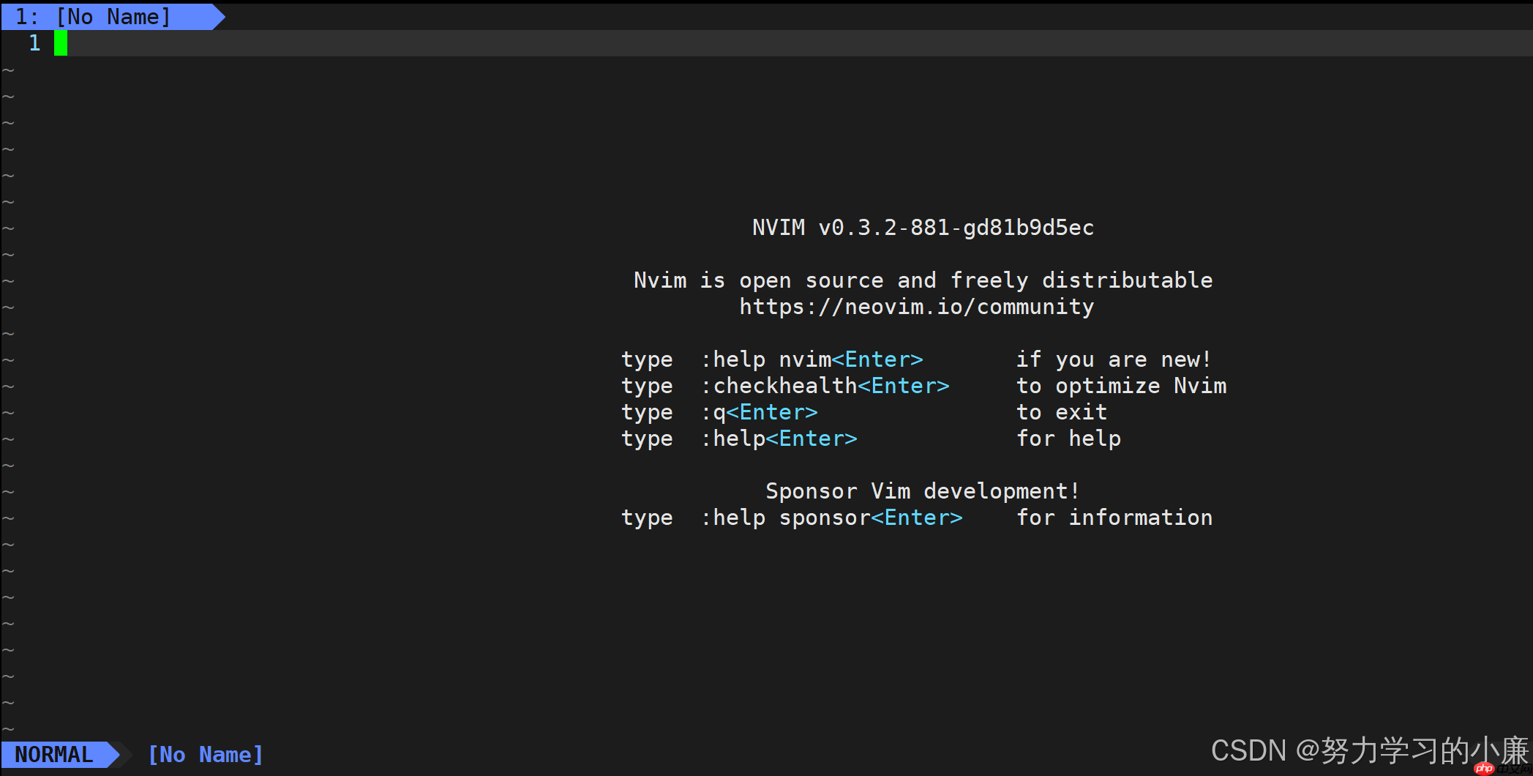Image resolution: width=1533 pixels, height=776 pixels.
Task: Click the 'Sponsor Vim development!' text
Action: 922,491
